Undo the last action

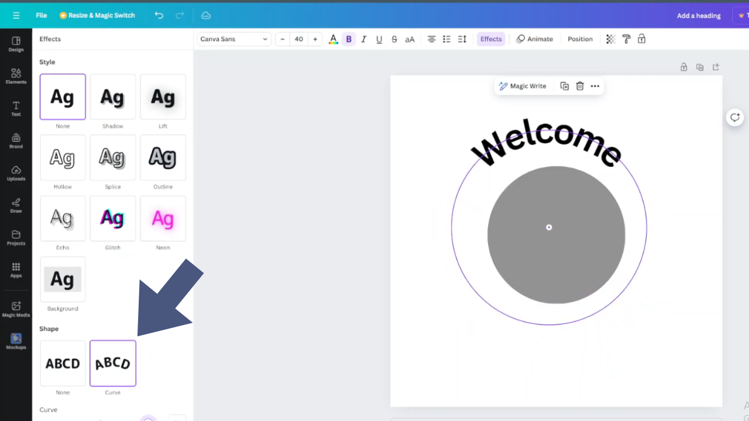click(159, 15)
